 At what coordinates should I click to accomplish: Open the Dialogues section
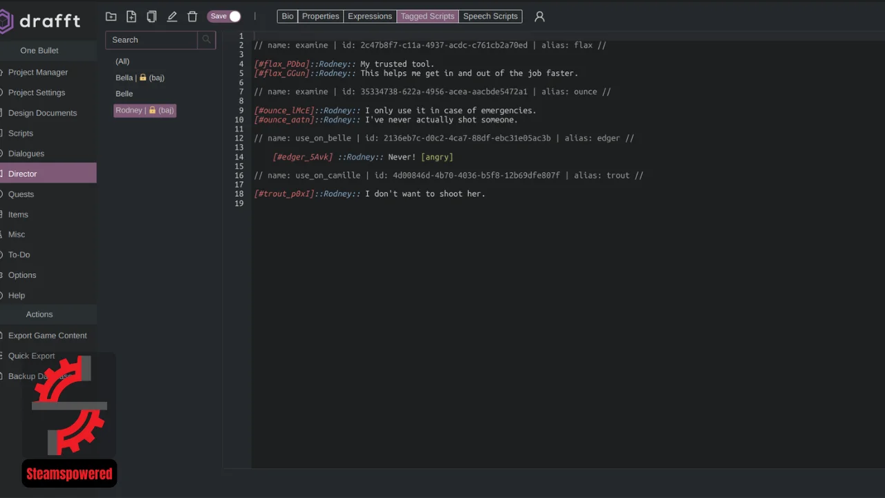(26, 154)
